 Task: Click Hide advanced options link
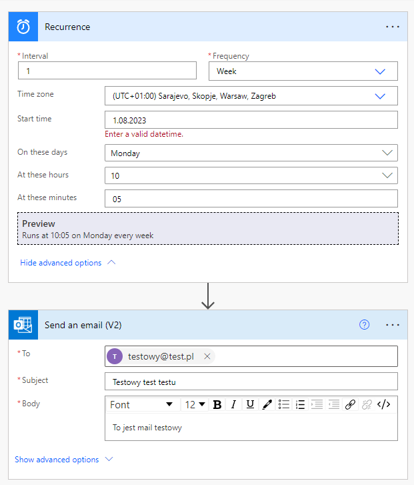click(61, 263)
